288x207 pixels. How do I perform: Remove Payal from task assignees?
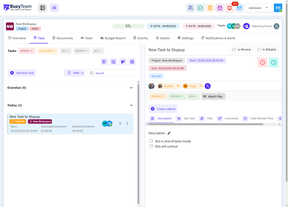[201, 86]
